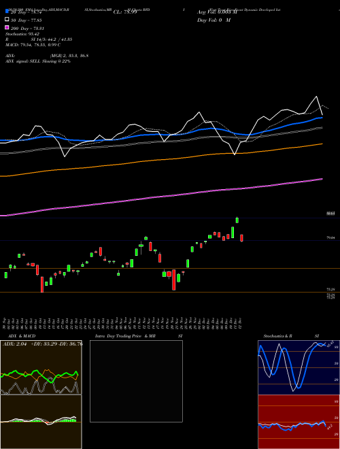Click the white 50 Day legend swatch
Screen dimensions: 340x449
pyautogui.click(x=7, y=19)
